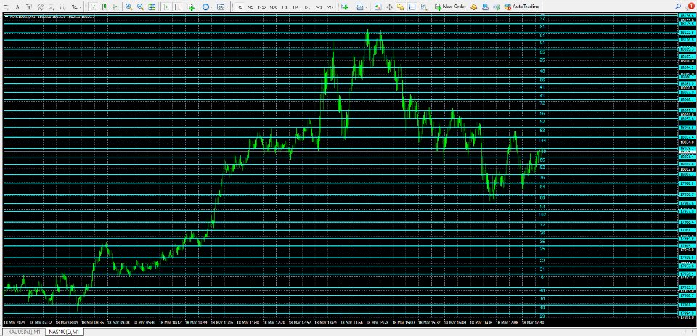Select the arrows drawing tool
The image size is (697, 336).
tap(74, 7)
